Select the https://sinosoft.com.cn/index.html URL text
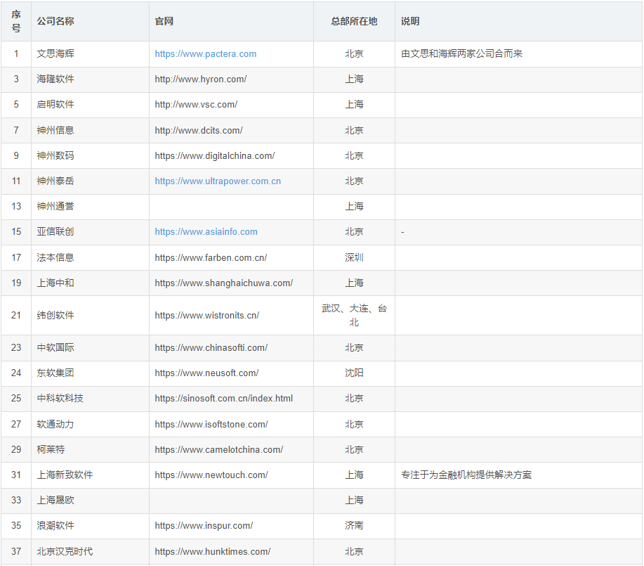 pos(223,399)
